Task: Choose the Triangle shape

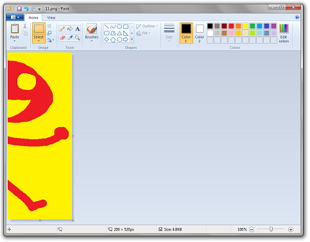Action: click(119, 33)
